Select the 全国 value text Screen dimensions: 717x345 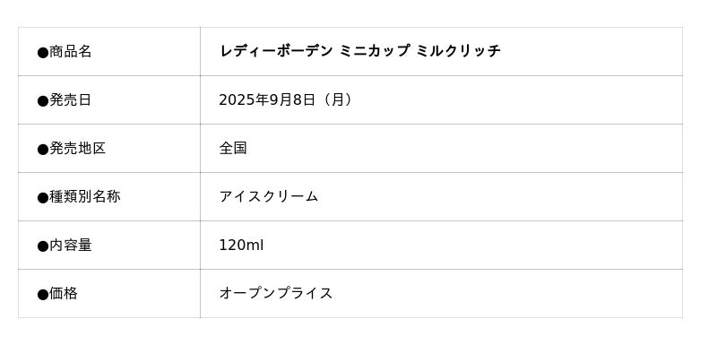tap(233, 149)
